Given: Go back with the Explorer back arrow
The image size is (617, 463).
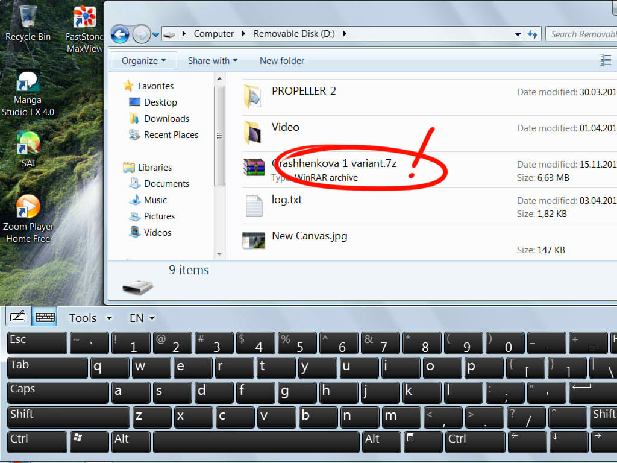Looking at the screenshot, I should (120, 34).
